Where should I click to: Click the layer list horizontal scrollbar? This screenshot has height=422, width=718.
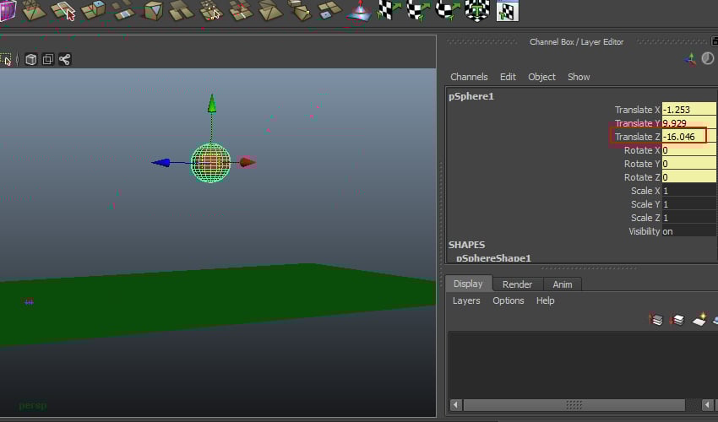pos(574,405)
